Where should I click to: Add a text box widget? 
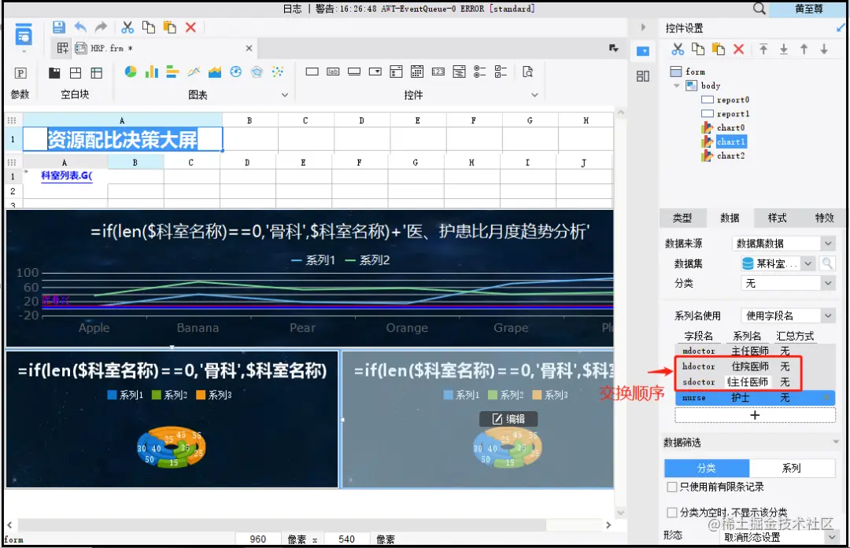click(x=312, y=72)
